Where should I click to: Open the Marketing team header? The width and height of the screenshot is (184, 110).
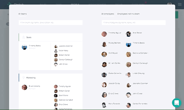pyautogui.click(x=51, y=78)
